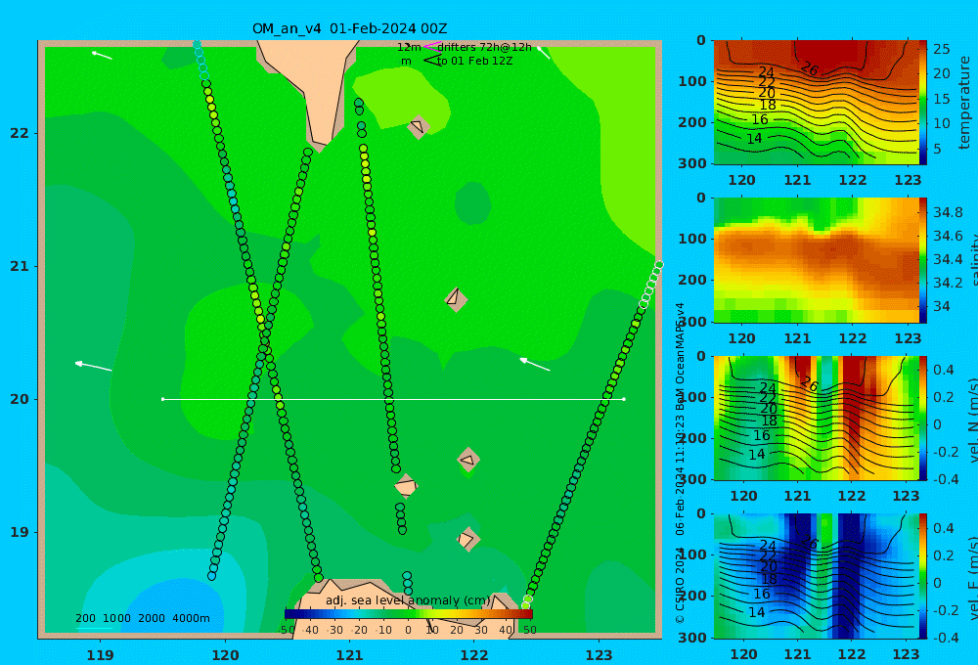The width and height of the screenshot is (978, 665).
Task: Click the white current arrow near 122.5E 20.3N
Action: tap(535, 365)
